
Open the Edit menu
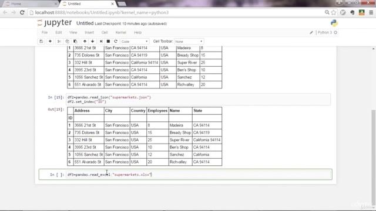[59, 33]
